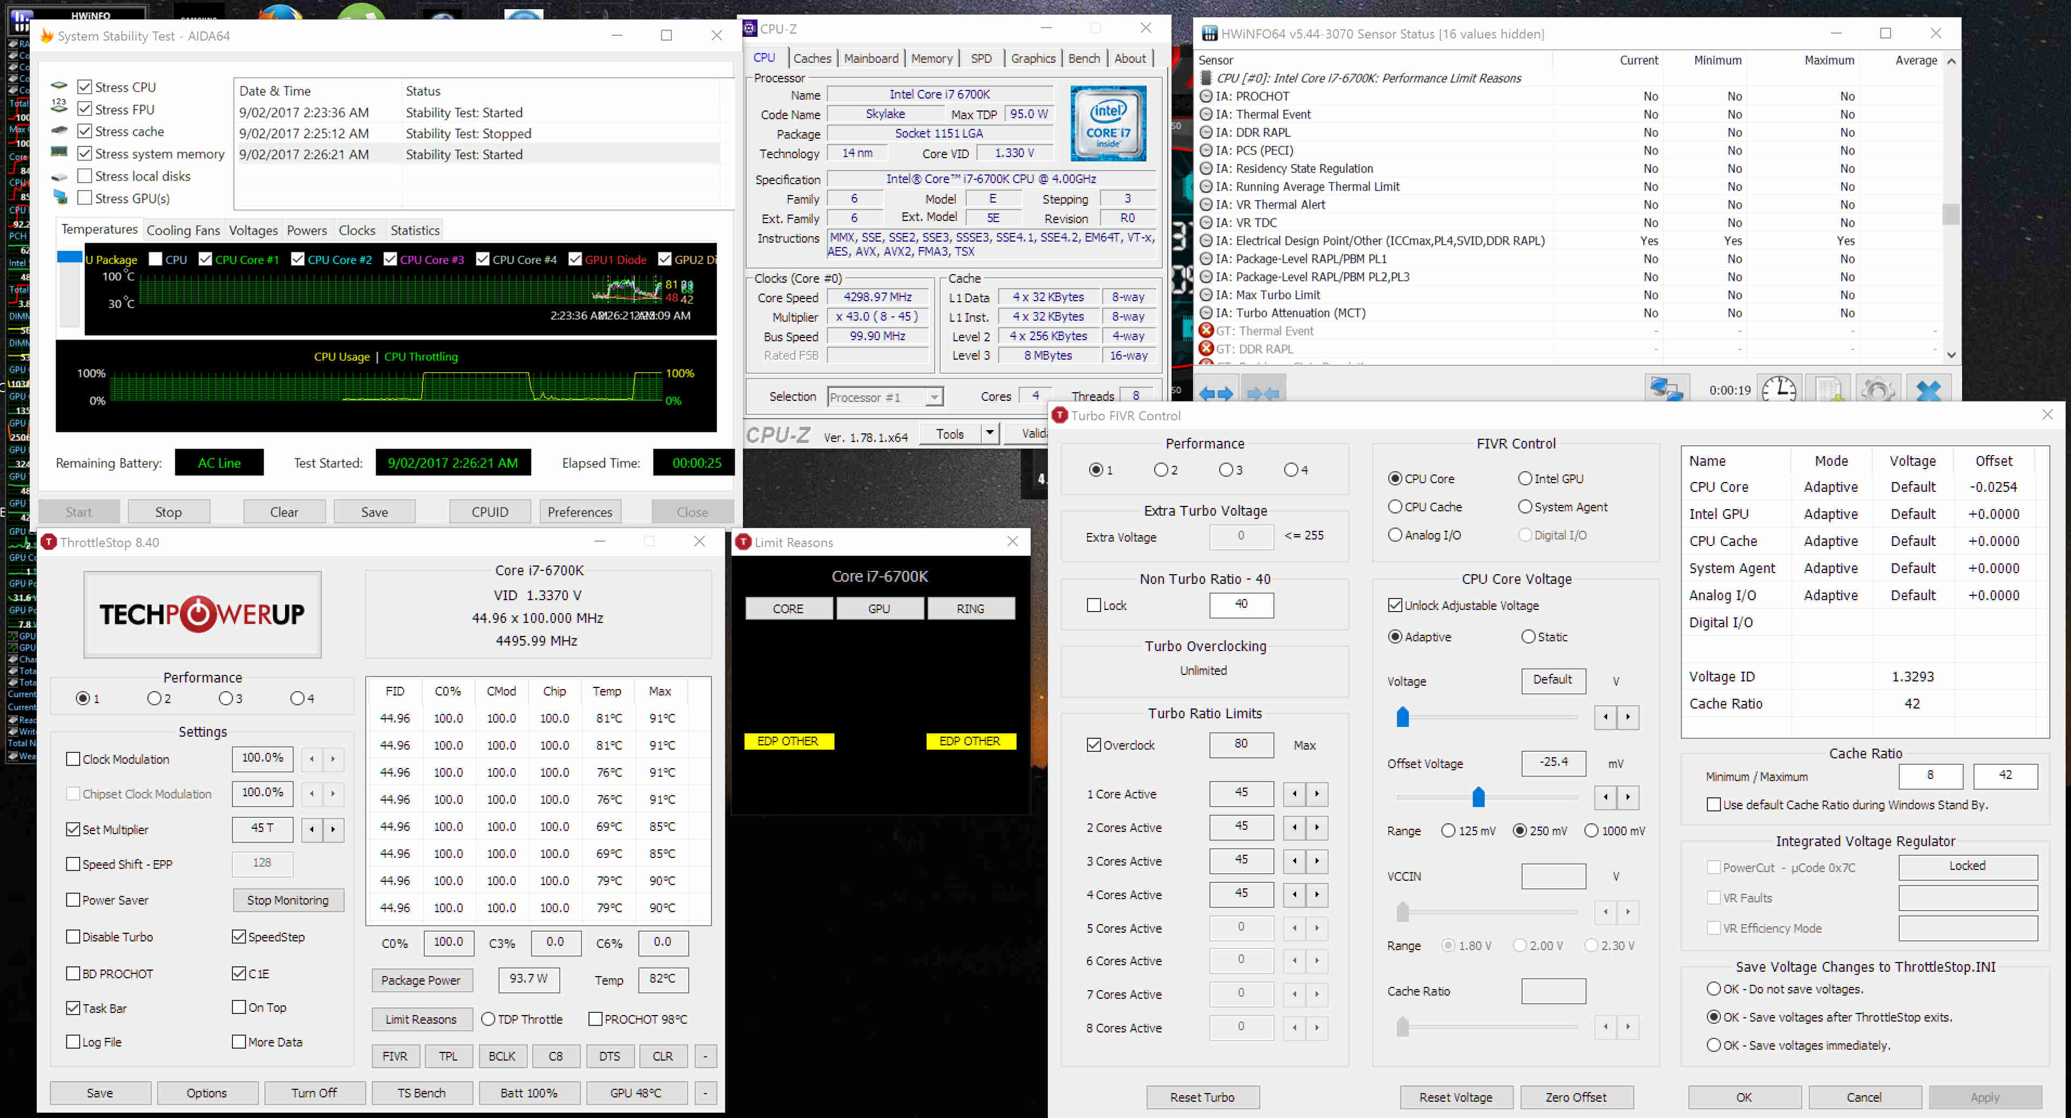Click the Stress local disks drive icon

coord(60,177)
